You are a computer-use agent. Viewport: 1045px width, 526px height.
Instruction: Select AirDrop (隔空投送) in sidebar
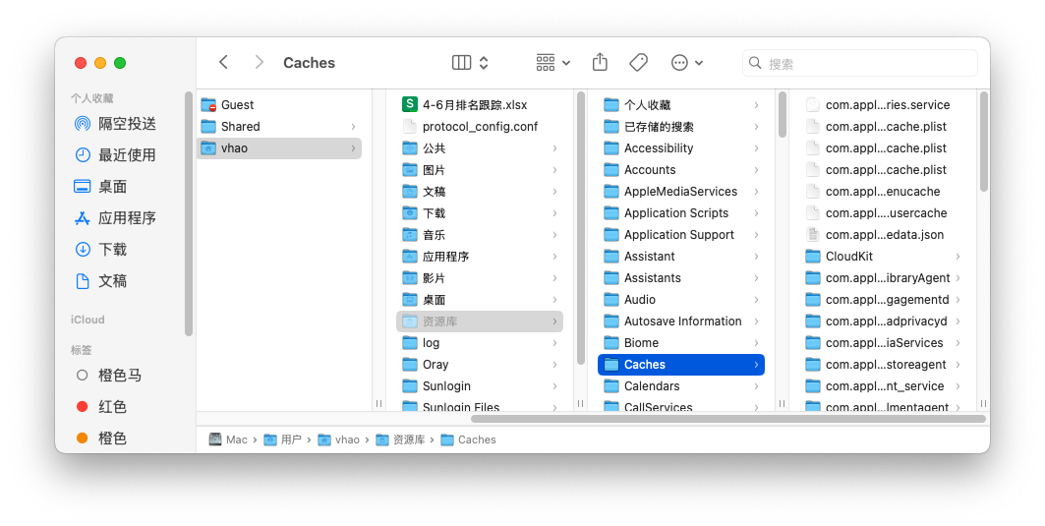click(126, 124)
